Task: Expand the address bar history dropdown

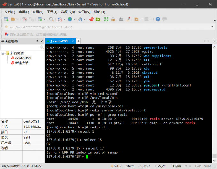Action: (x=213, y=27)
